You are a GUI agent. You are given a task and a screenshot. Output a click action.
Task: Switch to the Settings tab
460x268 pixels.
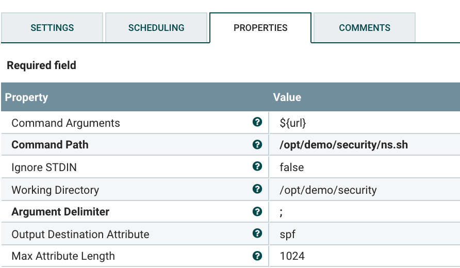(x=52, y=28)
